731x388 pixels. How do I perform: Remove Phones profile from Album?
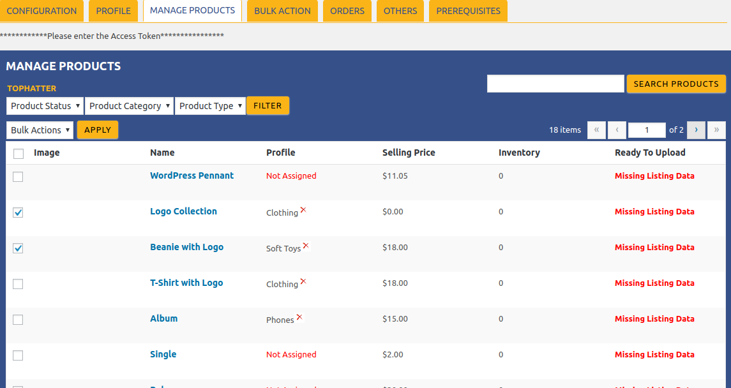[x=299, y=317]
